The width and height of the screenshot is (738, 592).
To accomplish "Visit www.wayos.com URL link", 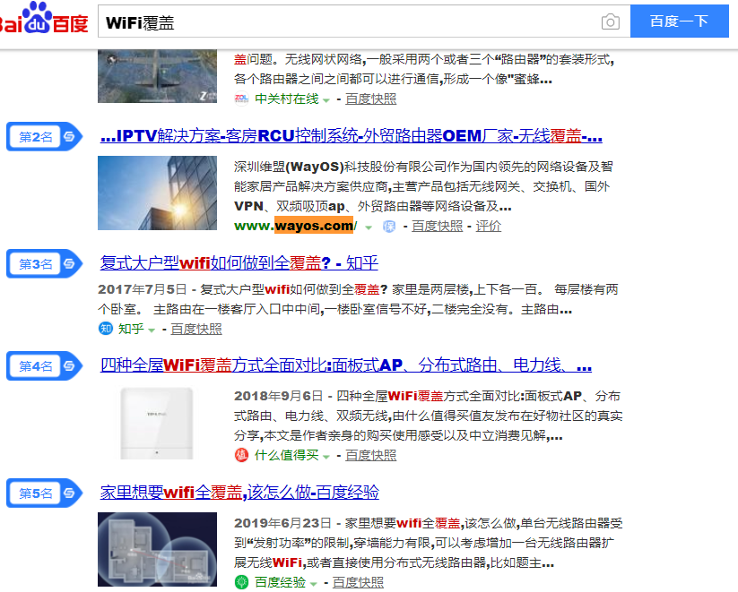I will click(296, 226).
